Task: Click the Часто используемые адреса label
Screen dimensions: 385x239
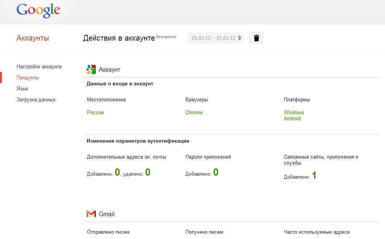Action: [x=317, y=232]
